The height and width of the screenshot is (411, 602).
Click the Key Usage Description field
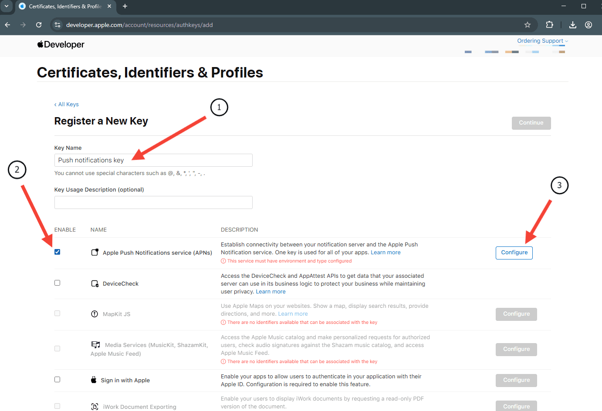[x=153, y=202]
